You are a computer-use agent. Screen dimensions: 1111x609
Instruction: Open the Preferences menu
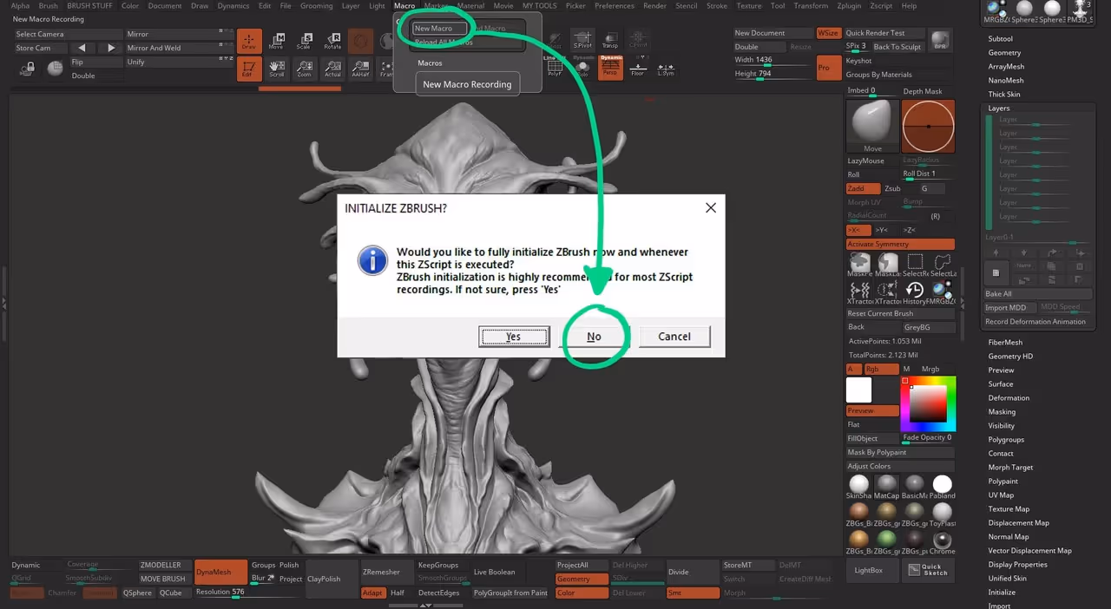(615, 6)
